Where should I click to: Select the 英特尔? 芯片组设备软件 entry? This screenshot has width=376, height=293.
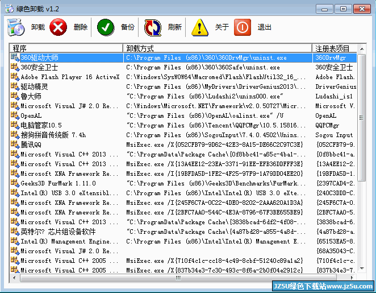[58, 232]
